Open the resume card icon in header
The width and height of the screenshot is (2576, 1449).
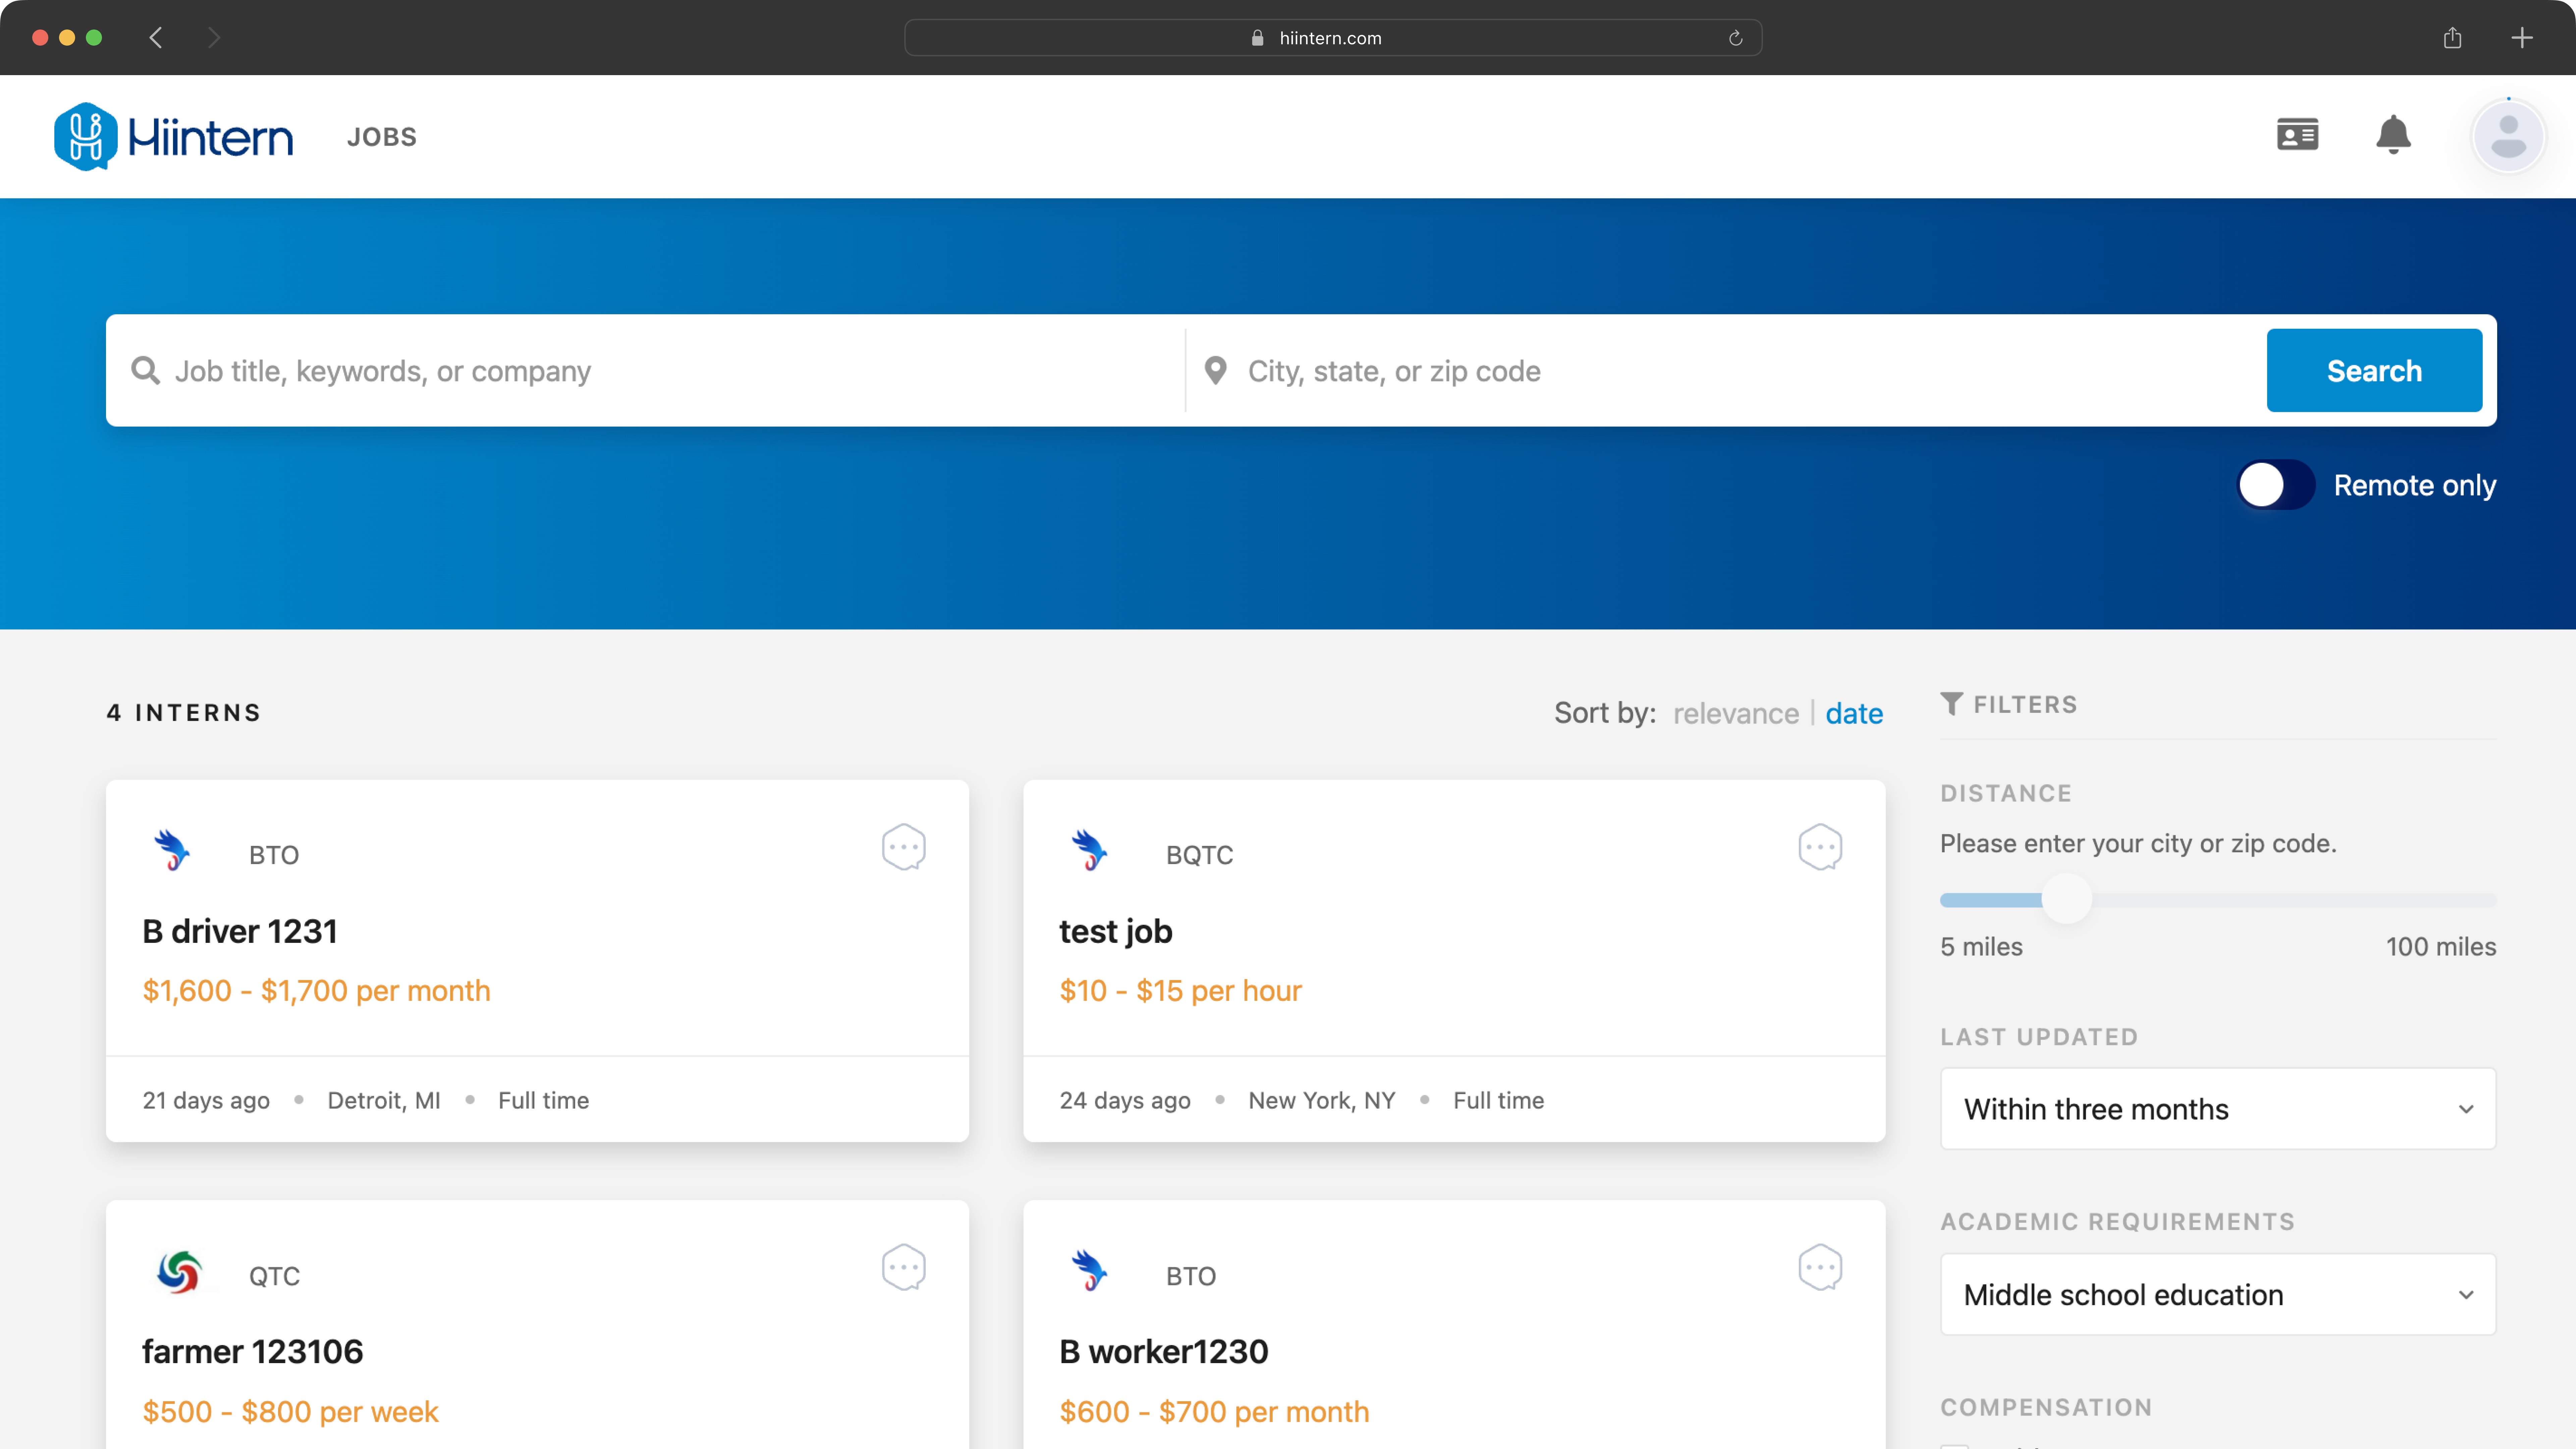(x=2297, y=134)
